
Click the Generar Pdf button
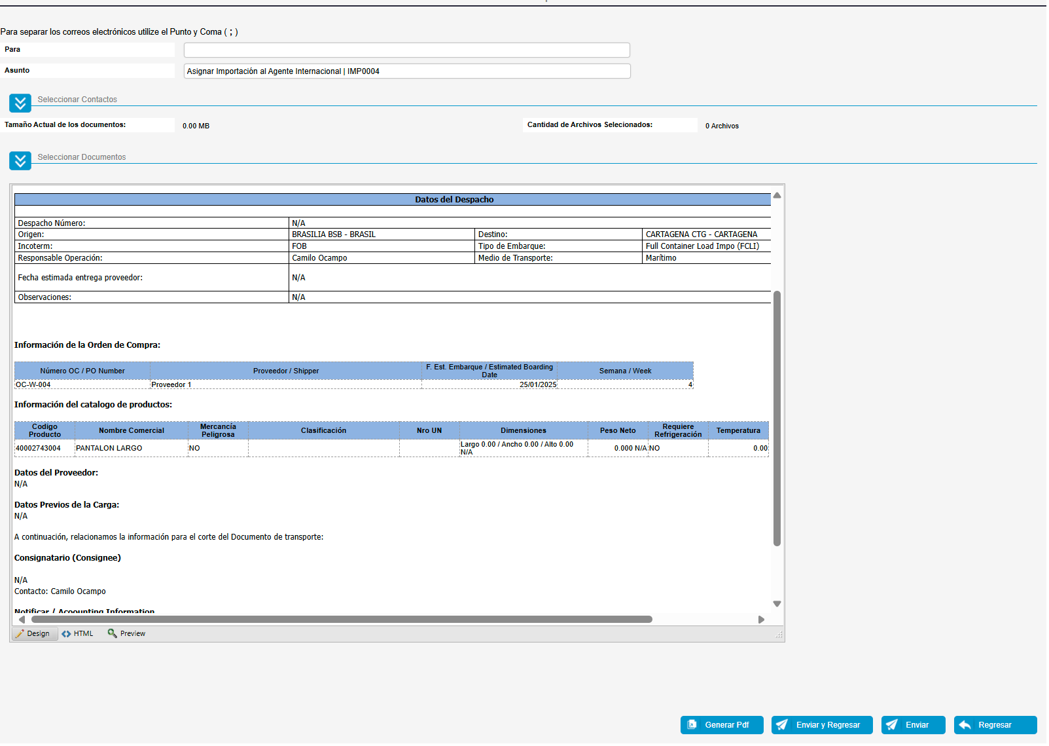point(722,725)
